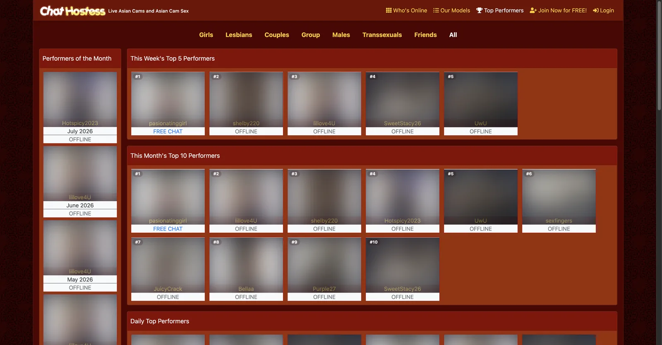The width and height of the screenshot is (662, 345).
Task: Click the July 2026 label
Action: (x=80, y=131)
